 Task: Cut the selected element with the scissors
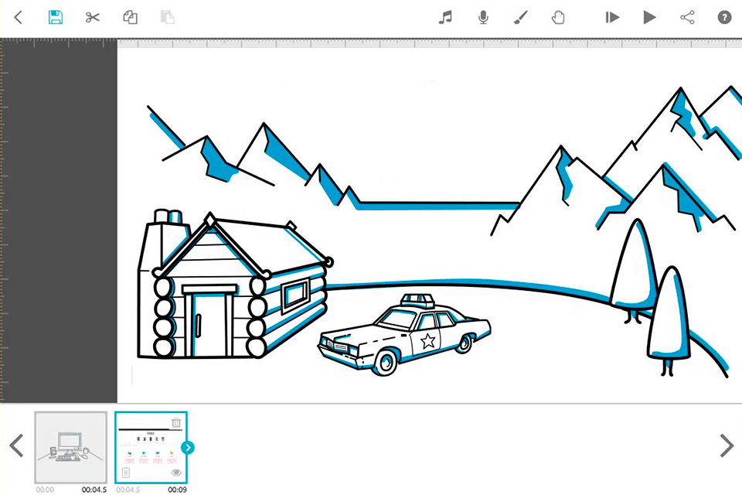[93, 17]
